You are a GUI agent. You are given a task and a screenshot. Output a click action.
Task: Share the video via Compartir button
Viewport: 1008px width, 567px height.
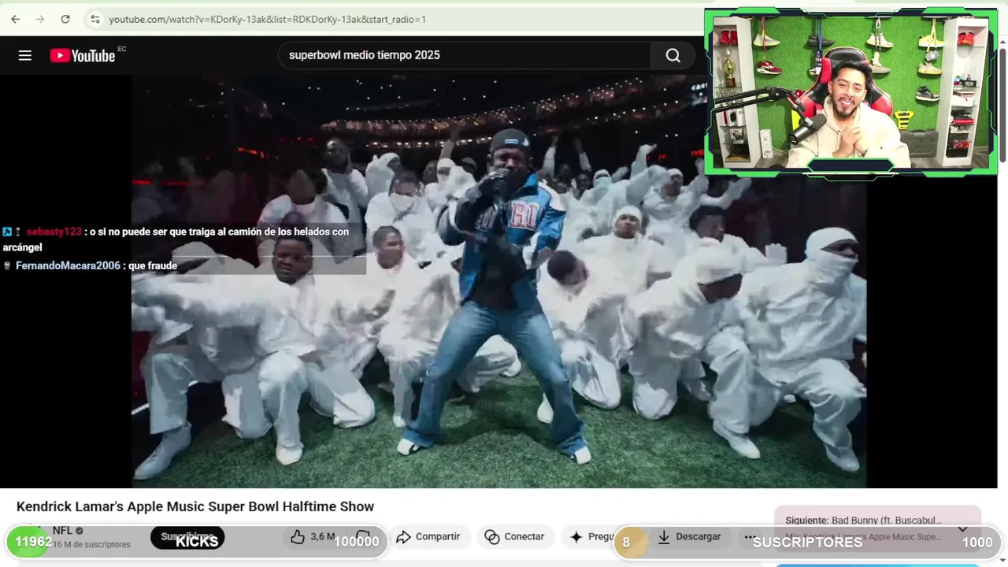(x=428, y=537)
